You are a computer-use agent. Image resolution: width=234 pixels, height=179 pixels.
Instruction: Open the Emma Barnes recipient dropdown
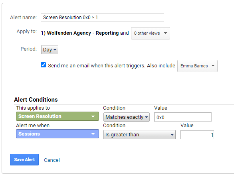197,66
